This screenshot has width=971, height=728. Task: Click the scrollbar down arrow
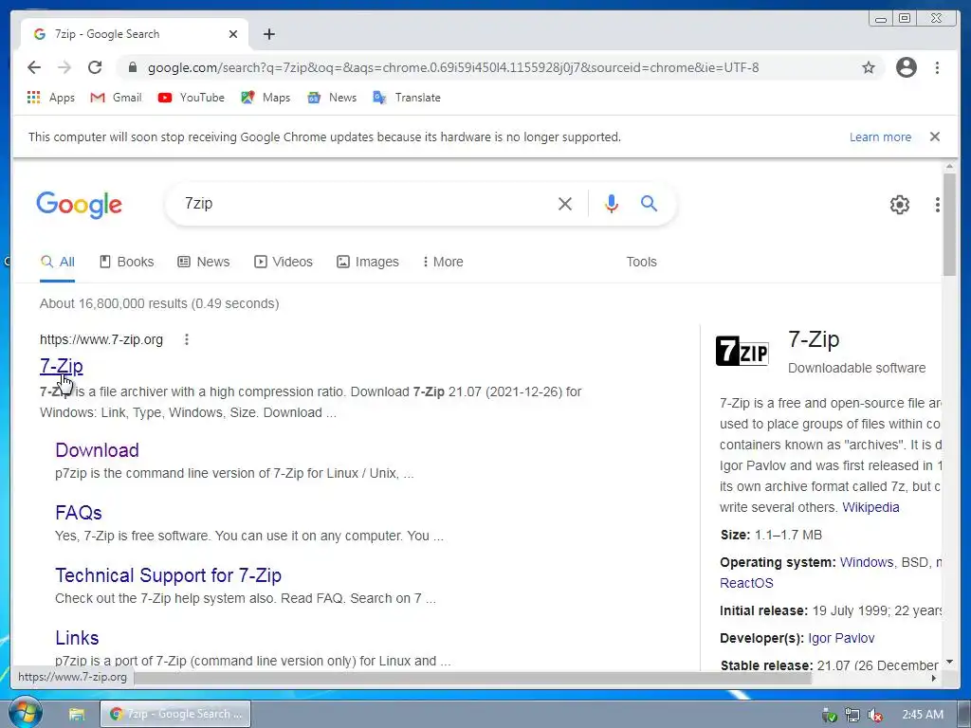[x=950, y=663]
